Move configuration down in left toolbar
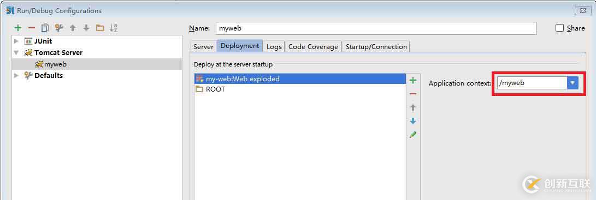The height and width of the screenshot is (200, 596). click(x=86, y=28)
